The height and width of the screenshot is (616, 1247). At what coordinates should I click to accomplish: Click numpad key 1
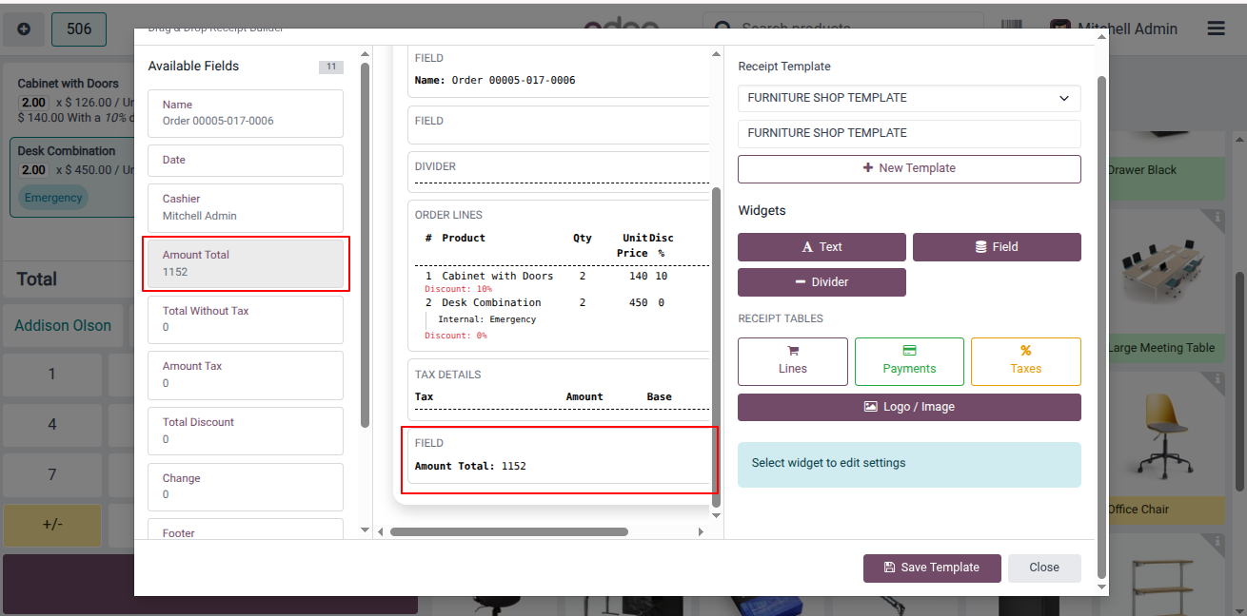(52, 375)
